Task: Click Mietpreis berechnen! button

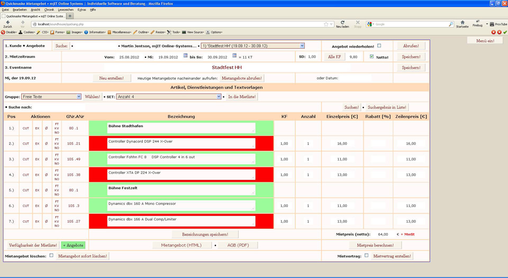Action: coord(375,245)
